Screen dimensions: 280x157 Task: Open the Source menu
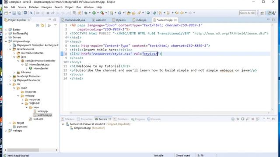[x=22, y=7]
